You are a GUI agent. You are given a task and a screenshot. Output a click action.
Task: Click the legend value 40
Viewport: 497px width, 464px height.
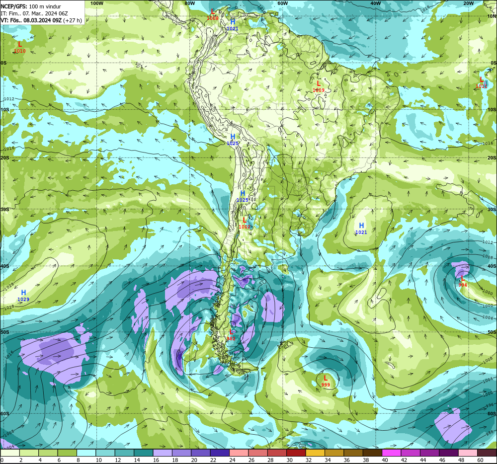click(385, 460)
